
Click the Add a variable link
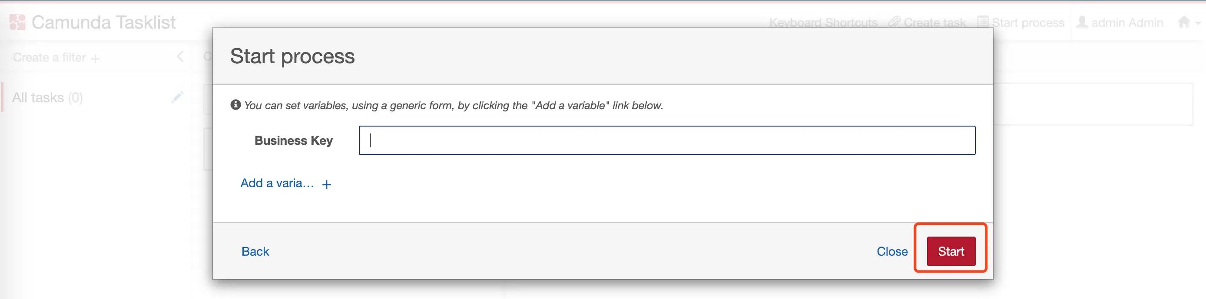pyautogui.click(x=277, y=183)
